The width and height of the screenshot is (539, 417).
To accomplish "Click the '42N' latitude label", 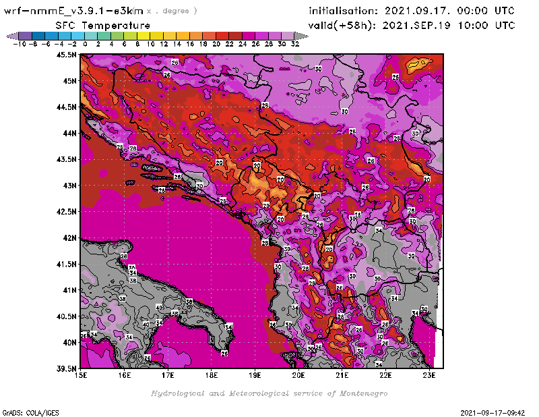I will pyautogui.click(x=69, y=238).
